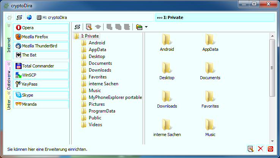Collapse the Dateiverw... group chevron
This screenshot has height=158, width=280.
pyautogui.click(x=9, y=64)
